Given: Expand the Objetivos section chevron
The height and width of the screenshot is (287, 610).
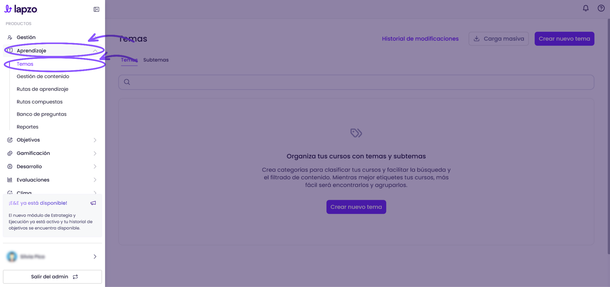Looking at the screenshot, I should pos(95,140).
